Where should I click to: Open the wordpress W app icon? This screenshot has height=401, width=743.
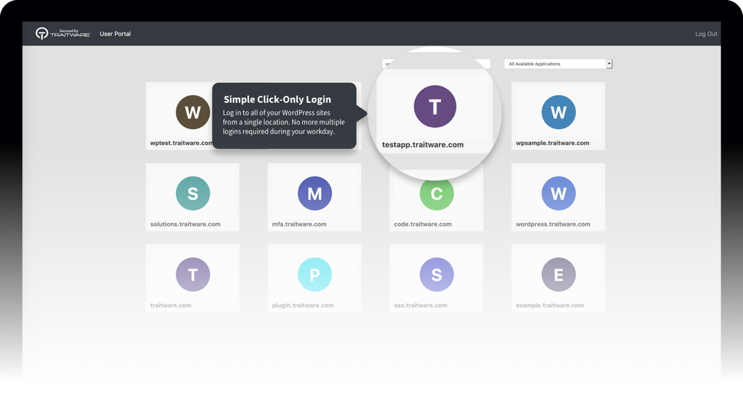coord(558,193)
